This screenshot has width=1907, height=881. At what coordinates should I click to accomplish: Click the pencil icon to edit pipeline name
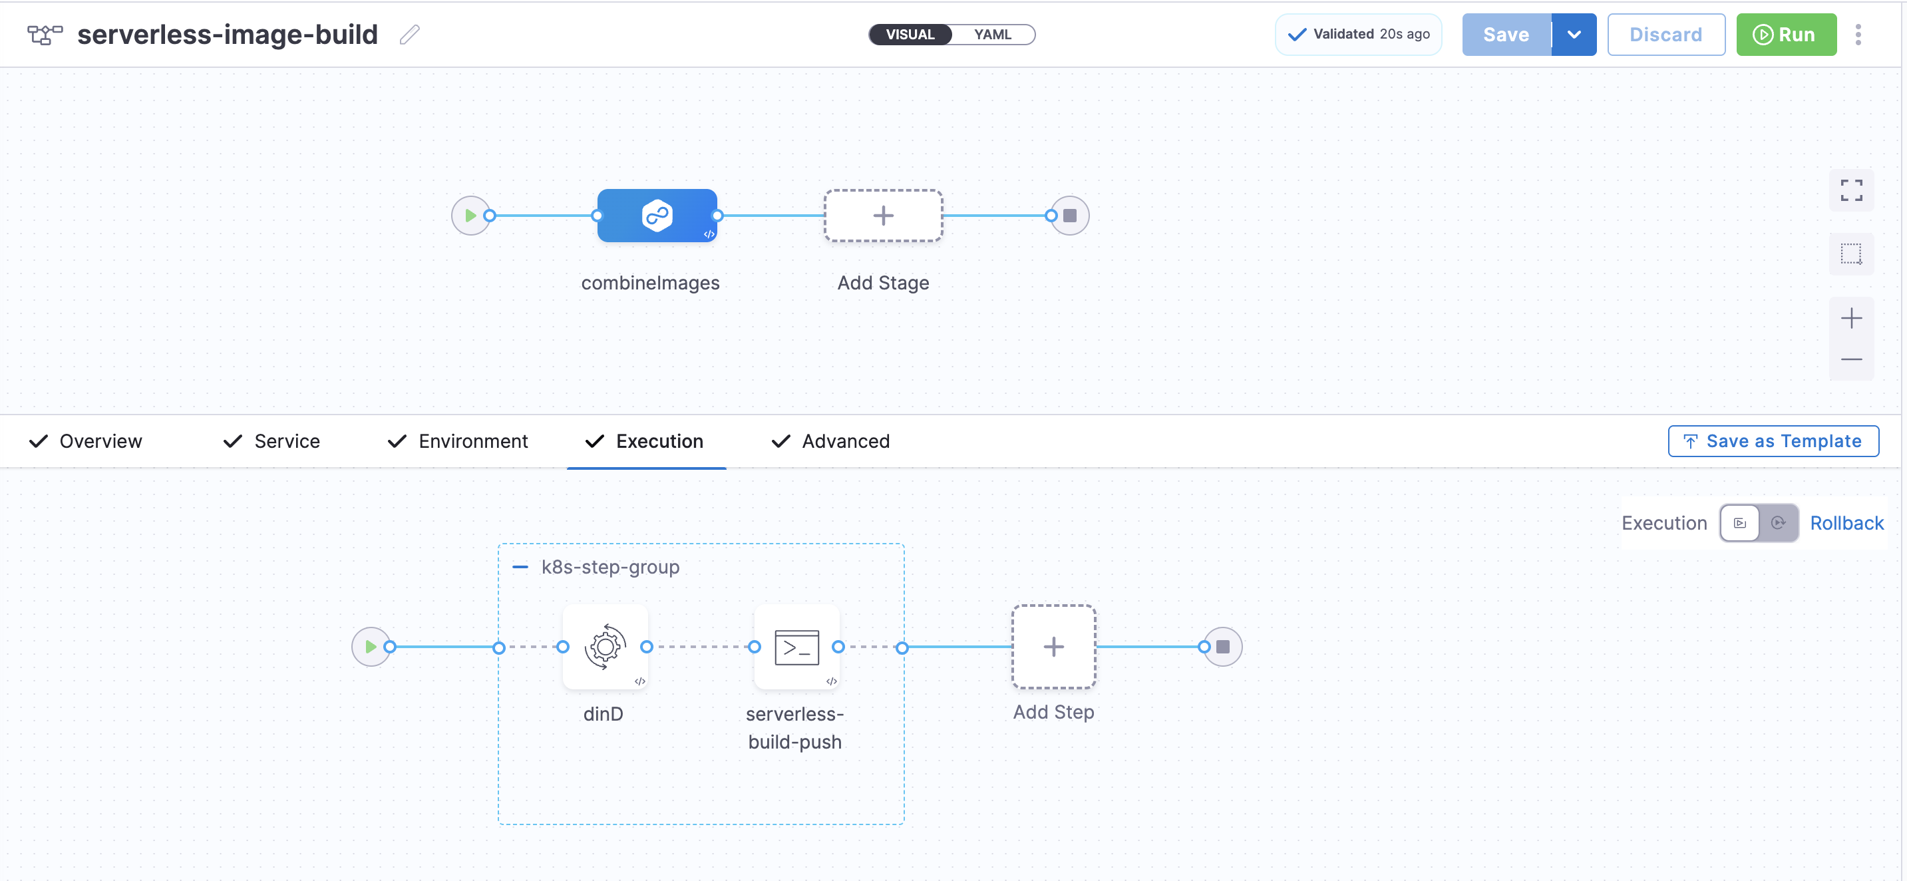[x=409, y=35]
